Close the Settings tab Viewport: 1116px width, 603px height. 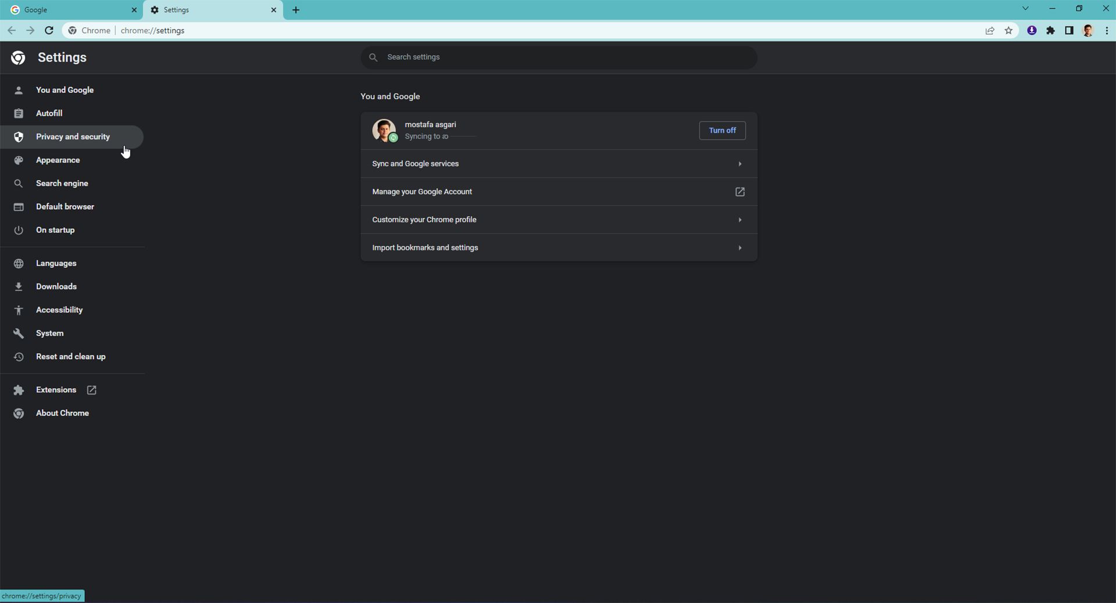(274, 10)
